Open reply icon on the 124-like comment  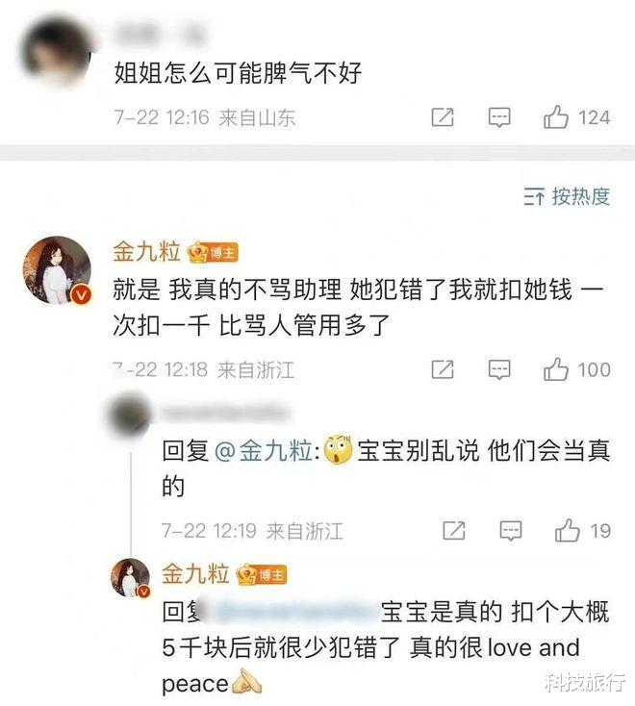coord(499,117)
